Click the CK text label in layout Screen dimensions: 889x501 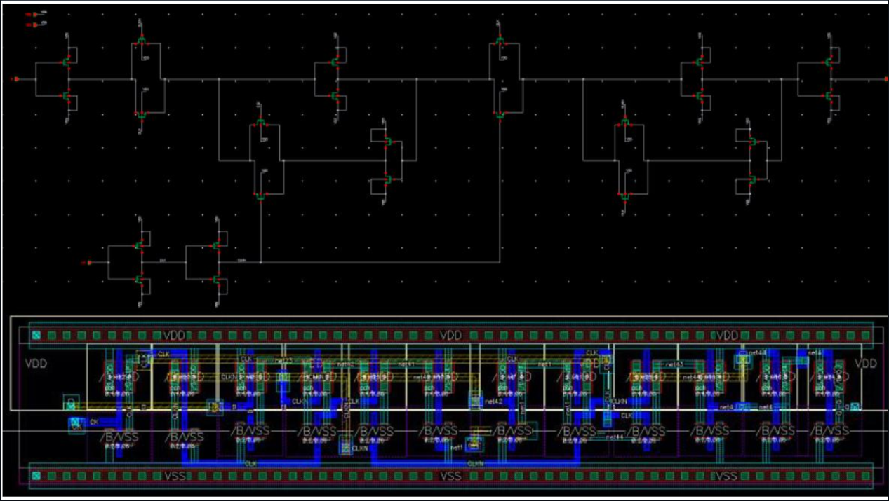pos(94,422)
